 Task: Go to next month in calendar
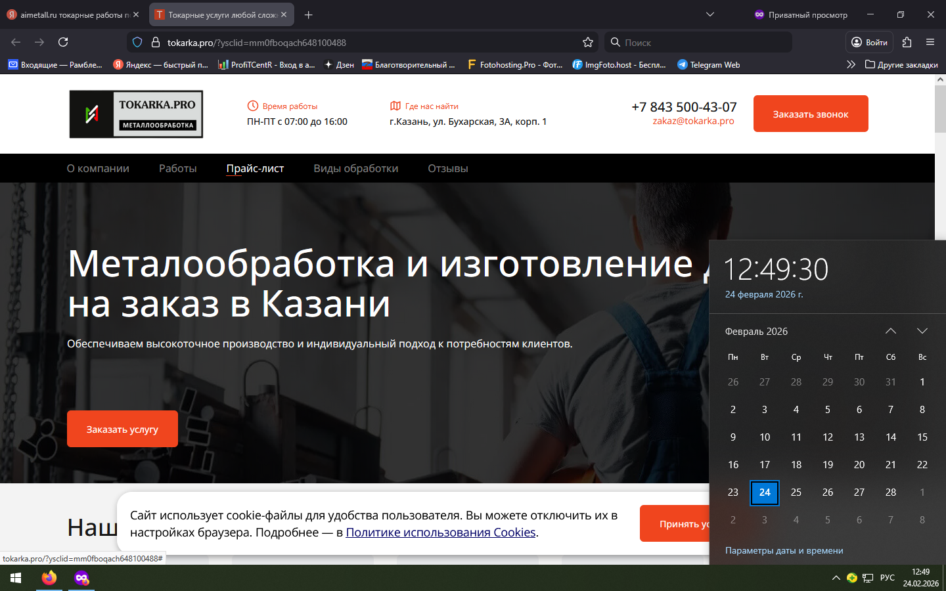(922, 331)
